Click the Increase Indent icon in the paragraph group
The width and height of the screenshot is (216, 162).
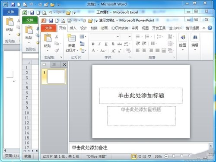pos(144,43)
